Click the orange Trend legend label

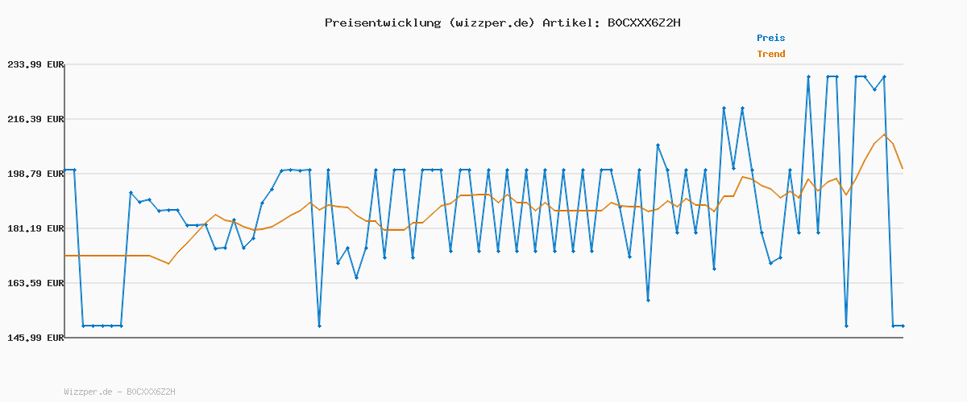click(770, 54)
